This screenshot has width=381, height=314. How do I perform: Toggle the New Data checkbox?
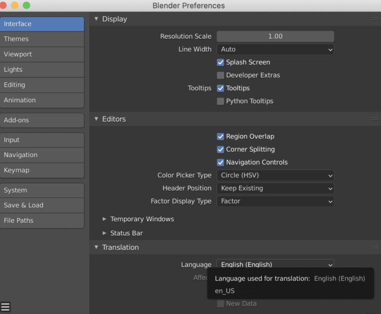(x=220, y=304)
